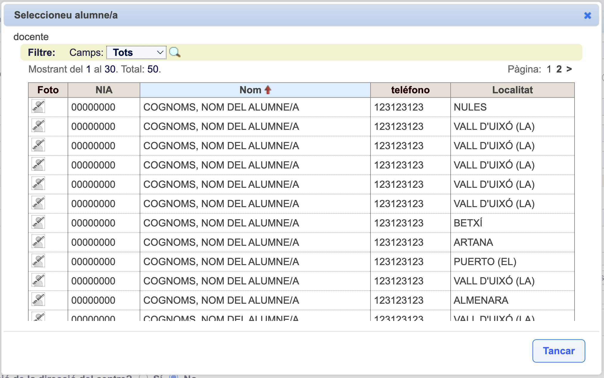604x378 pixels.
Task: Open the Camps dropdown showing Tots
Action: (x=136, y=53)
